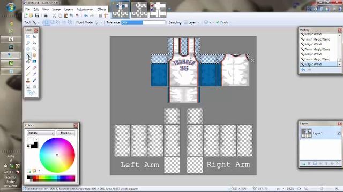
Task: Click the Paste toolbar icon
Action: (66, 15)
